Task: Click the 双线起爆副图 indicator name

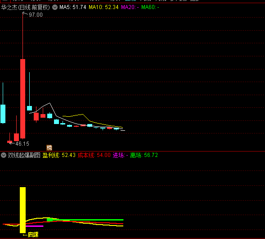Action: pos(24,155)
